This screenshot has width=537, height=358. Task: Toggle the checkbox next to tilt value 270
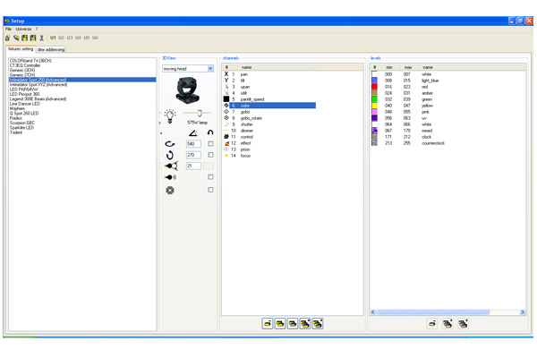(x=211, y=155)
